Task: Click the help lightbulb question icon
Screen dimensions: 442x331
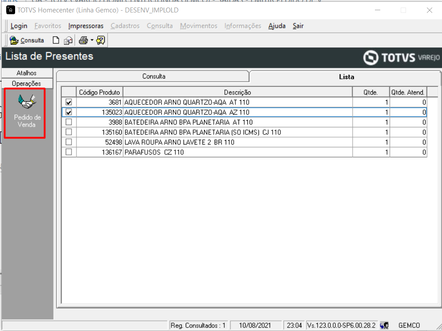Action: click(101, 40)
